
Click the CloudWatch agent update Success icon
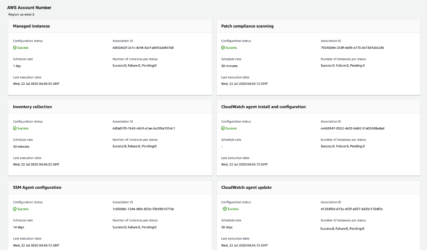click(225, 209)
